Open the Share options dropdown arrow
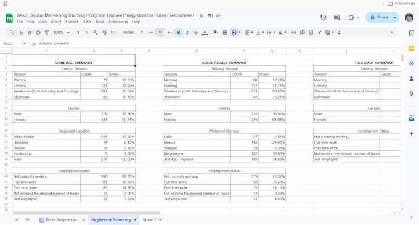 click(x=395, y=17)
